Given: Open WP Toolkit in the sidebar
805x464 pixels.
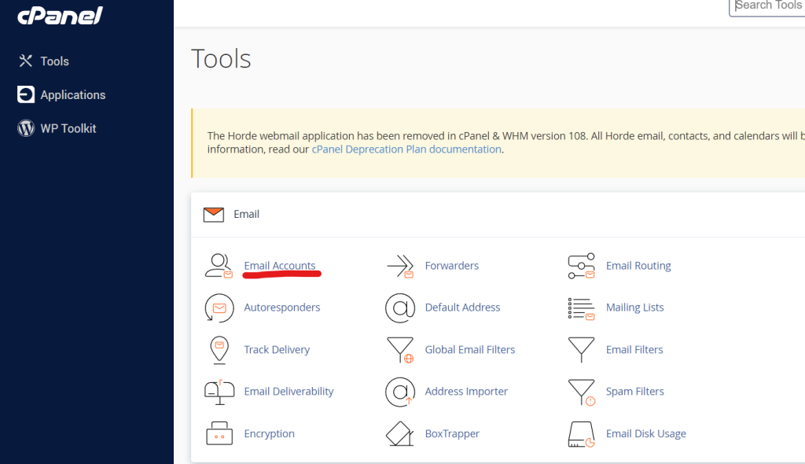Looking at the screenshot, I should [68, 128].
